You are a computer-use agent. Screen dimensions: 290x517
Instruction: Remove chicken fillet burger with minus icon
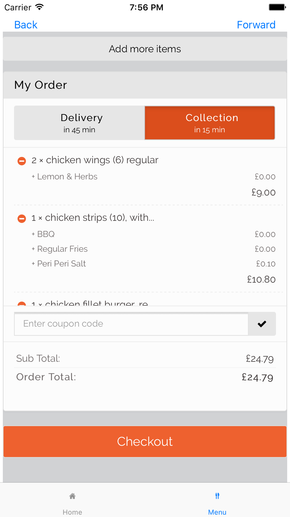22,304
